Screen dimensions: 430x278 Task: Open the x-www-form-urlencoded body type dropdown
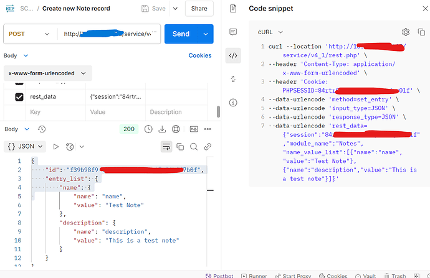pyautogui.click(x=47, y=73)
